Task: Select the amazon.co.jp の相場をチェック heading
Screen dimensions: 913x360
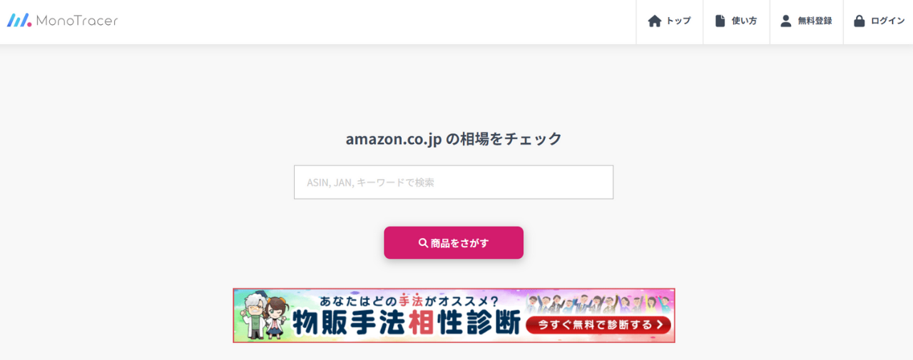Action: [x=454, y=139]
